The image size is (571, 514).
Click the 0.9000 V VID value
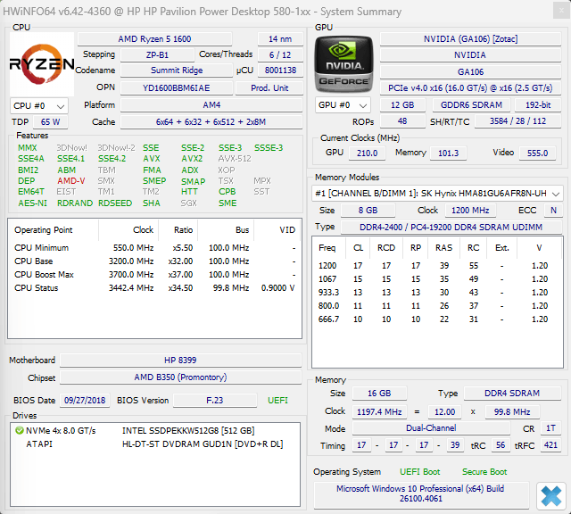(x=277, y=288)
